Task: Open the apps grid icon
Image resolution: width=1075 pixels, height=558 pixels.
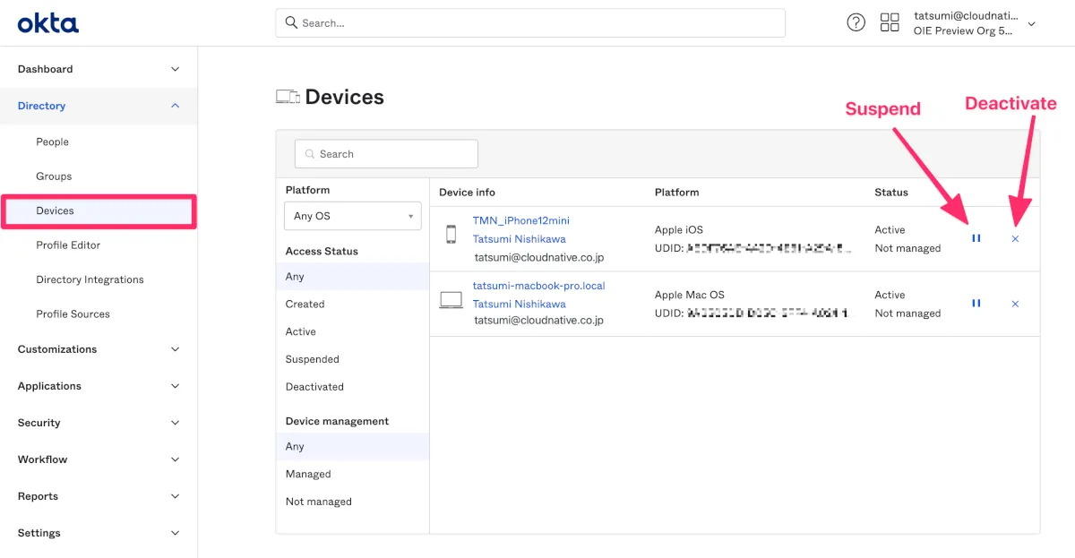Action: click(890, 23)
